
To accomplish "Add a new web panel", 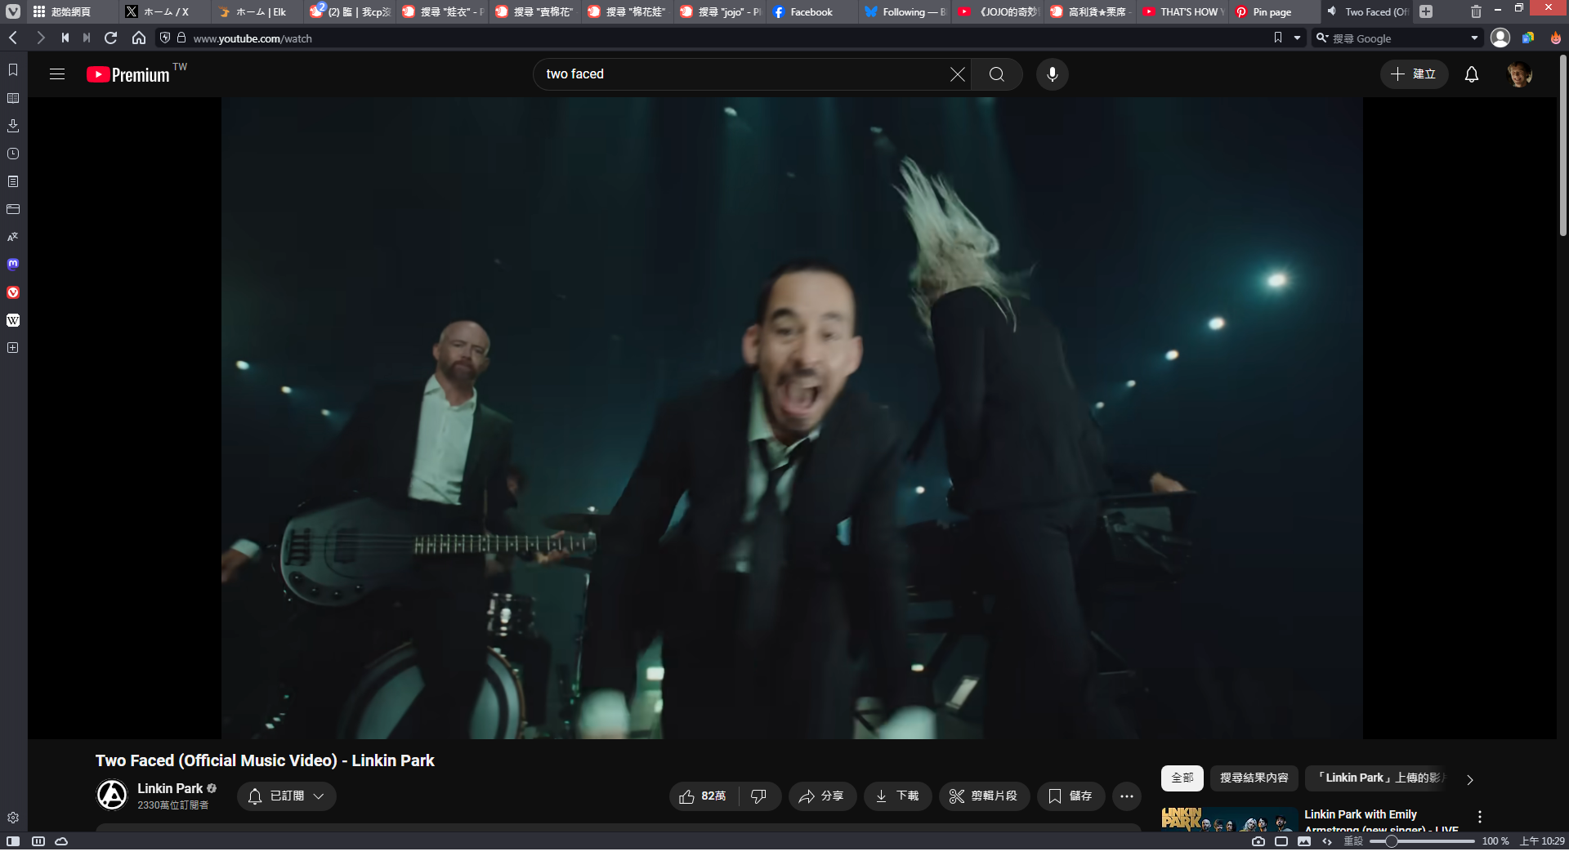I will [13, 348].
